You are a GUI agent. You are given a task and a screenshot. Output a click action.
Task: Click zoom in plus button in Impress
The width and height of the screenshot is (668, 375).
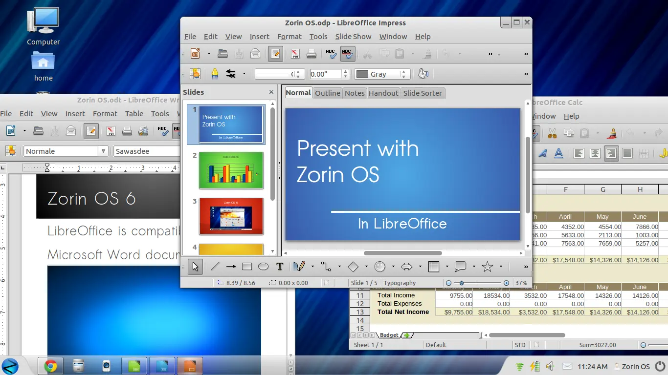[x=506, y=283]
